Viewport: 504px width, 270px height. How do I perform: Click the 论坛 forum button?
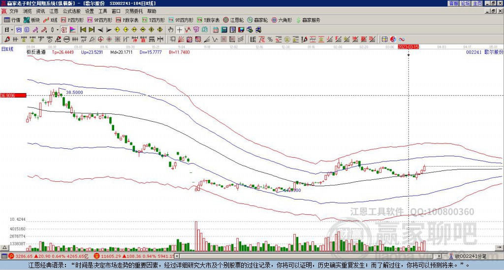pos(465,3)
